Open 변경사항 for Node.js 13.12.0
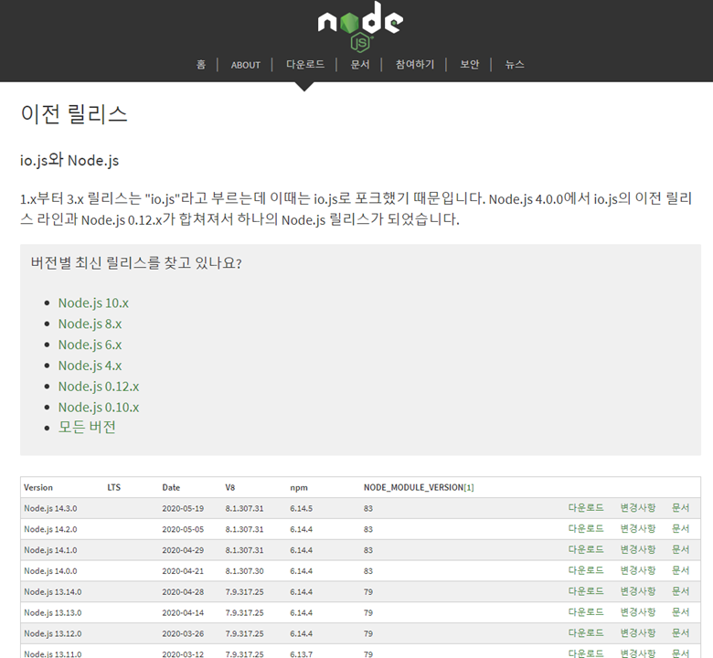Screen dimensions: 713x658 click(638, 633)
